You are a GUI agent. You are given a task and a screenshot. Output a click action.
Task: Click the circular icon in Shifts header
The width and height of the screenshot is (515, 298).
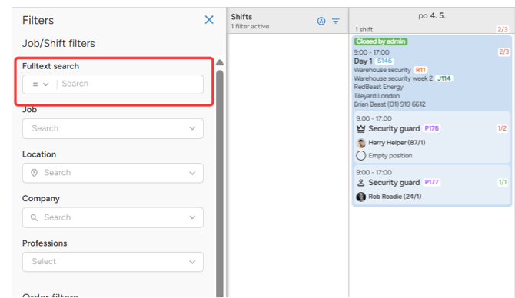tap(321, 21)
